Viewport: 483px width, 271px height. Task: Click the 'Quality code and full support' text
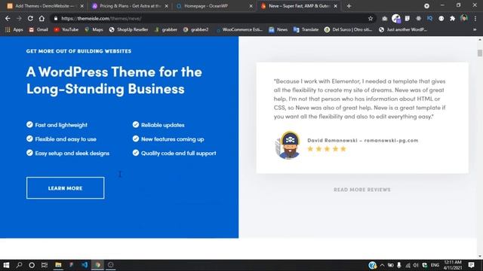click(x=178, y=153)
